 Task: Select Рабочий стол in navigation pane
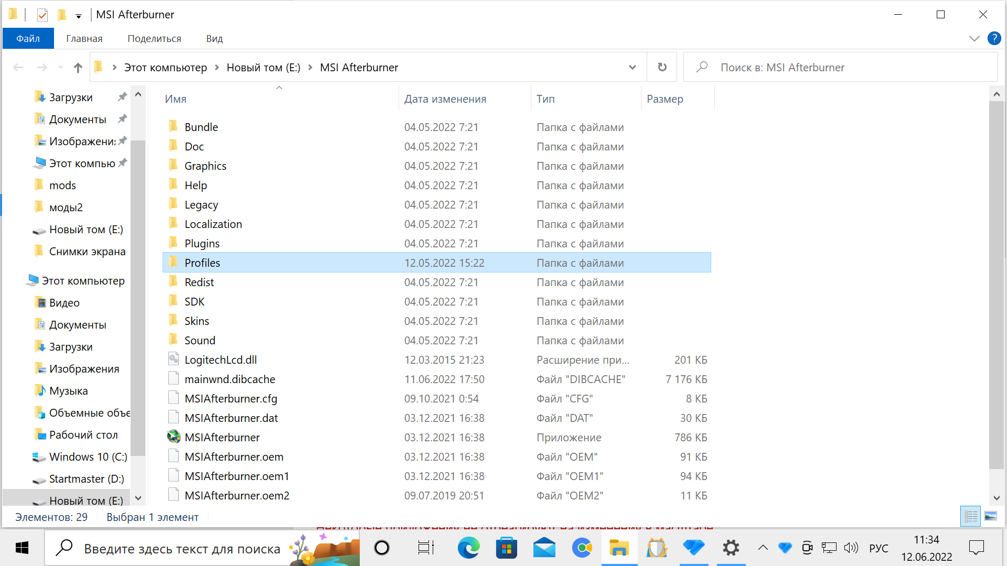(x=83, y=435)
